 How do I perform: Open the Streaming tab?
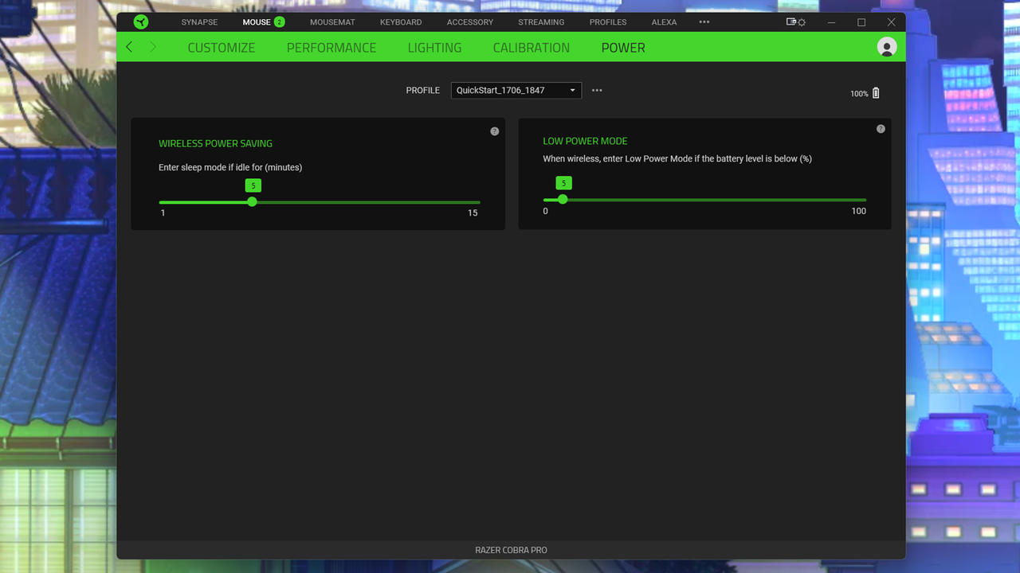tap(541, 22)
